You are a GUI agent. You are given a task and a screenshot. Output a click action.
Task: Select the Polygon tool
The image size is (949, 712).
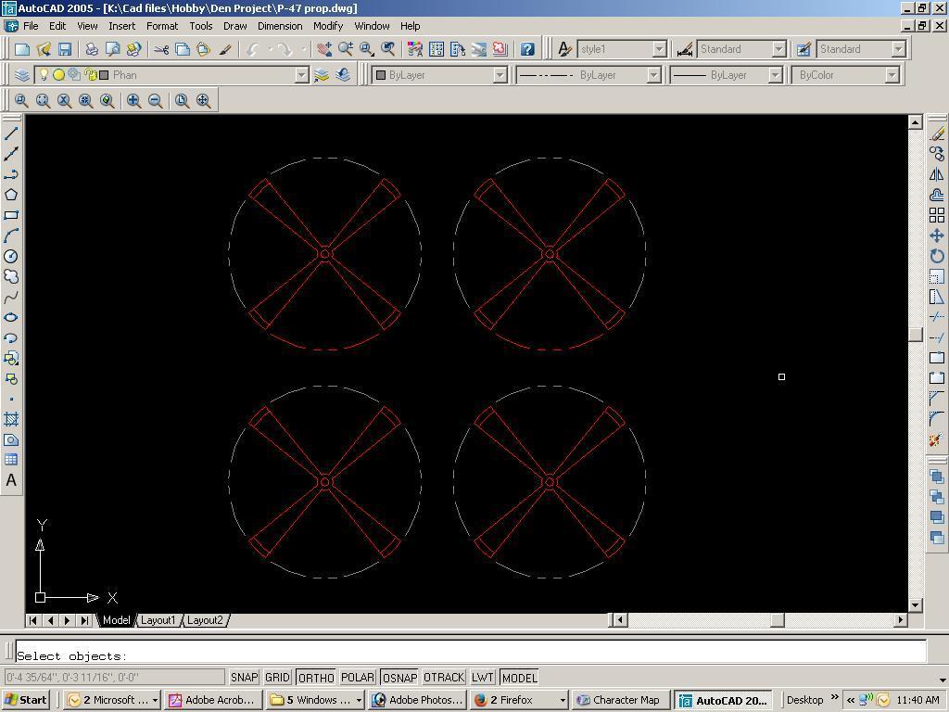11,195
